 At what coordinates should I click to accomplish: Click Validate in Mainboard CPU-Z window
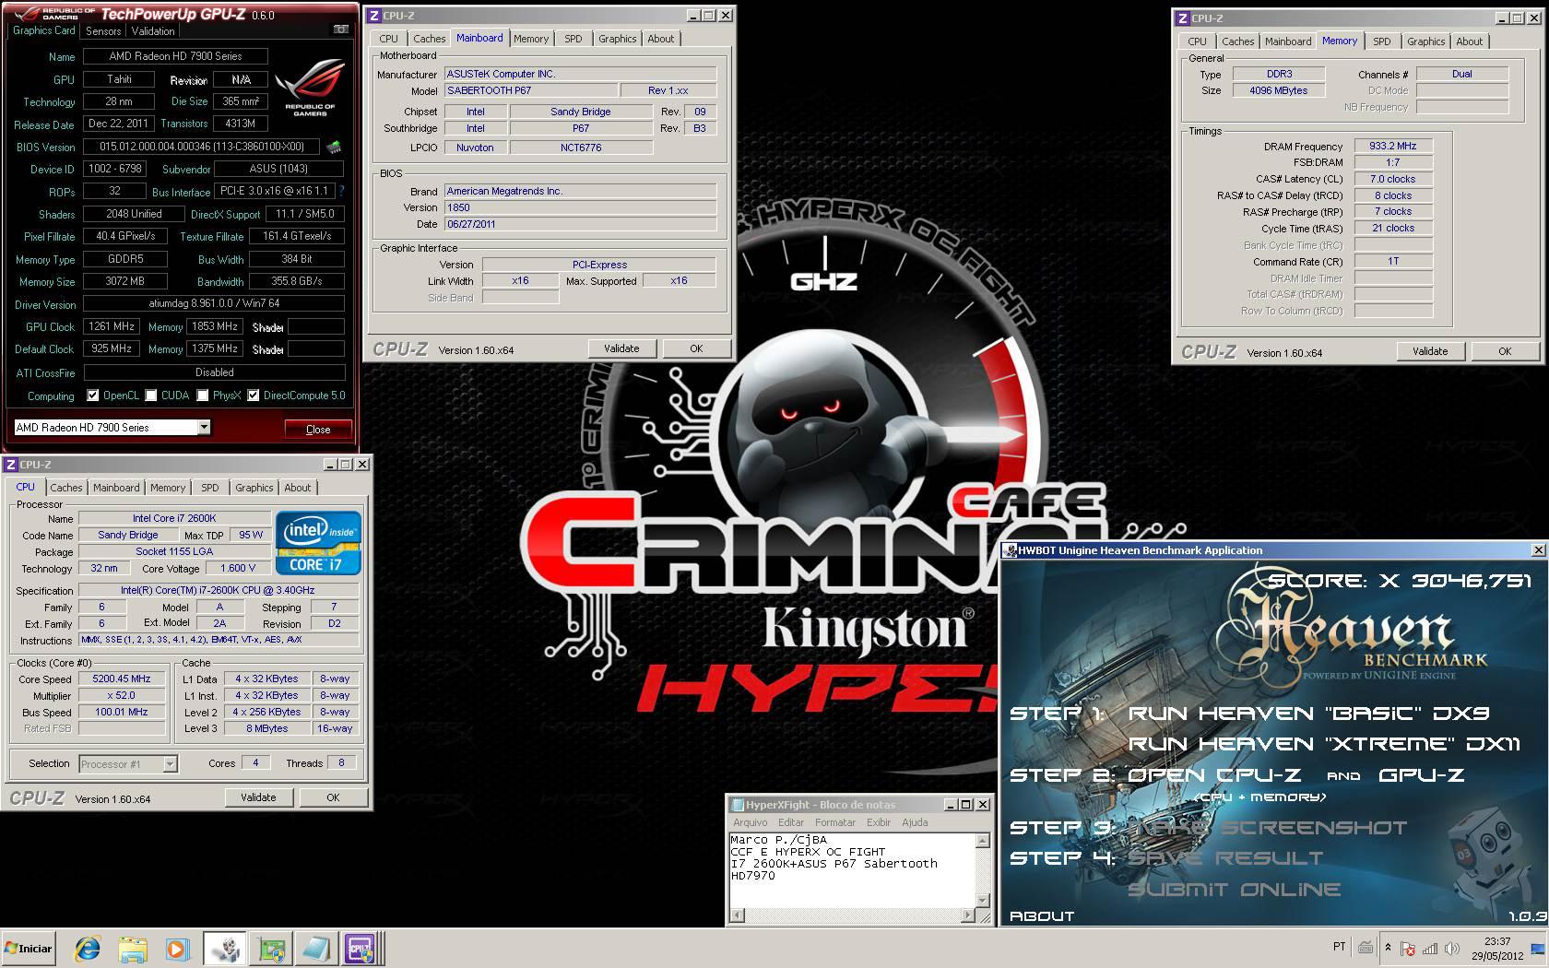click(x=621, y=348)
